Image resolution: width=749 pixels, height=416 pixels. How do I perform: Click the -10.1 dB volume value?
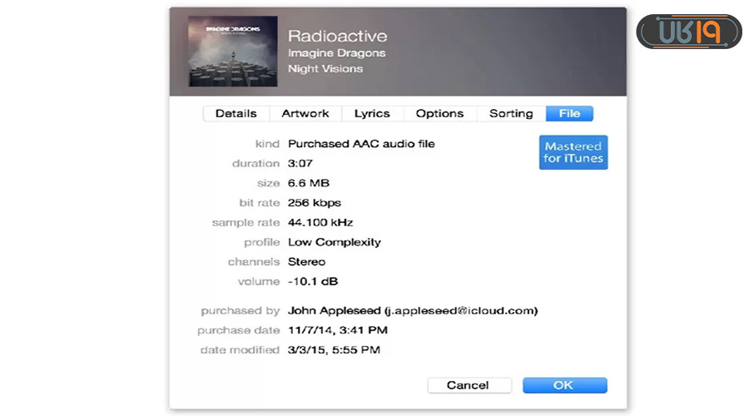tap(313, 281)
